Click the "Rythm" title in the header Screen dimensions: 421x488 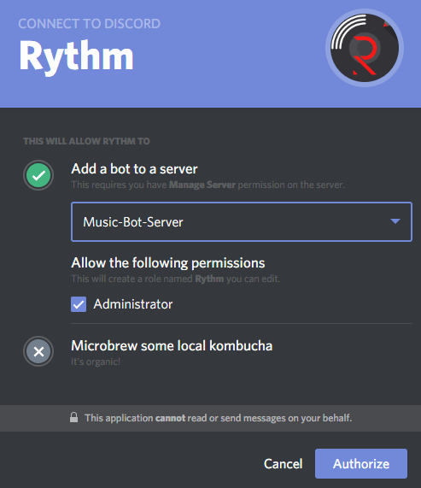point(76,57)
